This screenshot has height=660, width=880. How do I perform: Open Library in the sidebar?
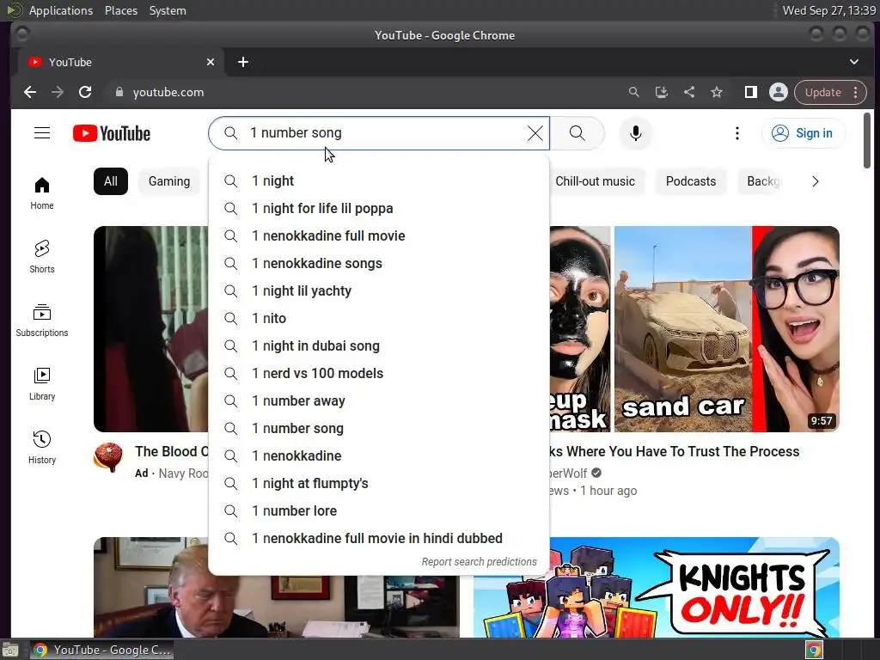pyautogui.click(x=42, y=384)
